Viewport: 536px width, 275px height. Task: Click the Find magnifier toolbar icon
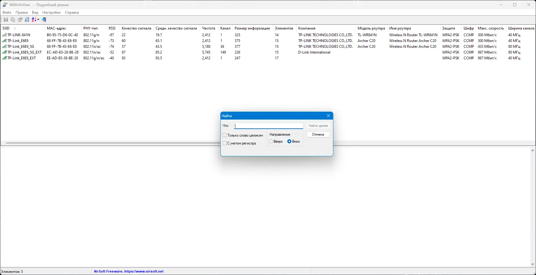(x=27, y=19)
